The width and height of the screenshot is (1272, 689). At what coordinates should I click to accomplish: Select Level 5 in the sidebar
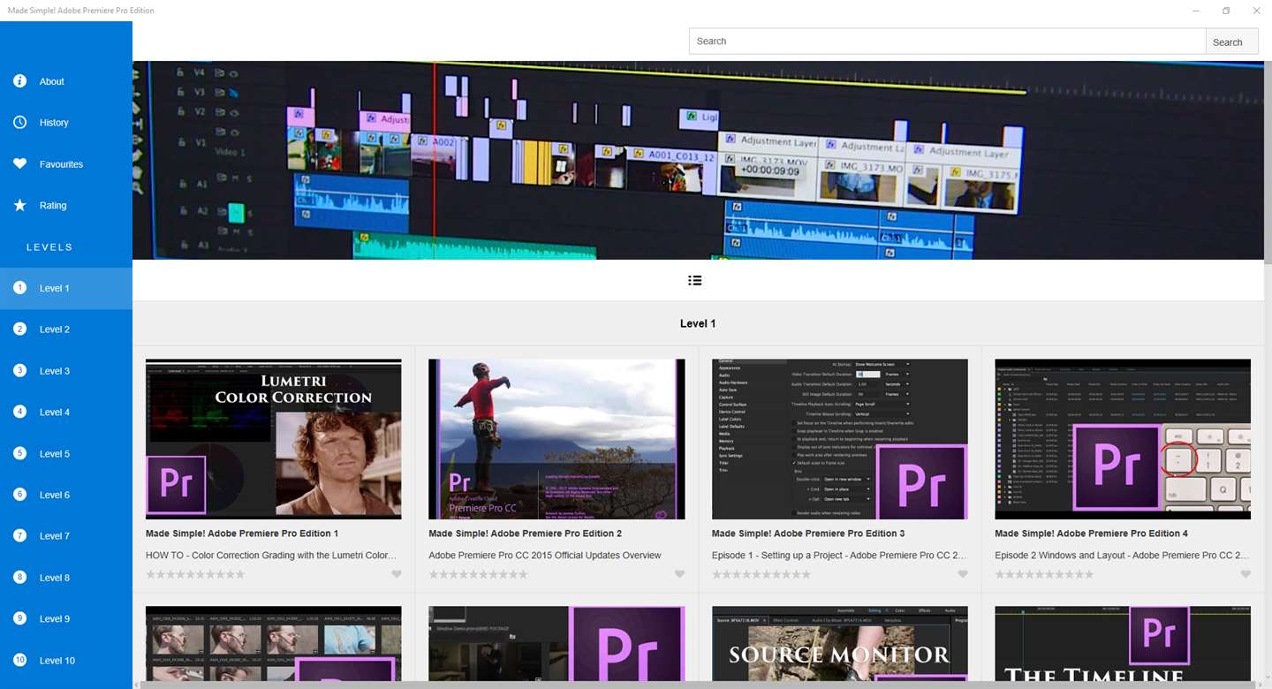(66, 454)
